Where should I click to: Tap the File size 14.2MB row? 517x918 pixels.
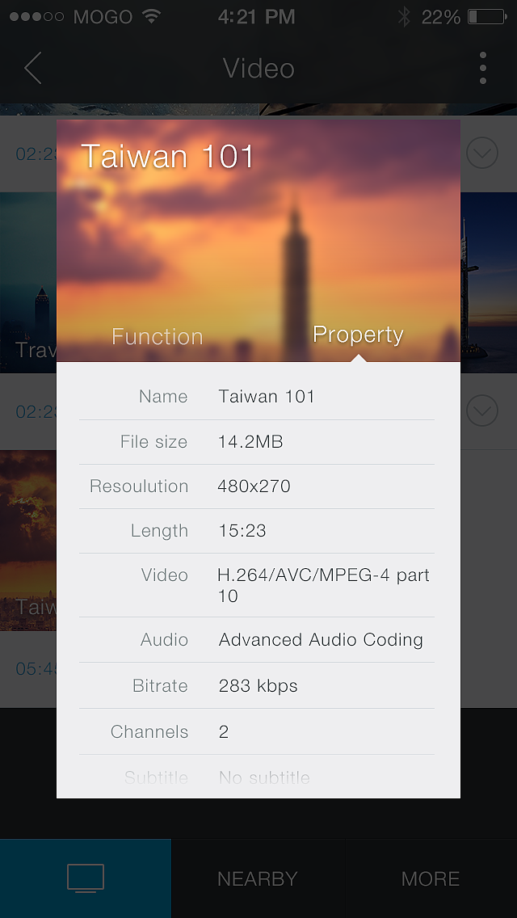[257, 442]
